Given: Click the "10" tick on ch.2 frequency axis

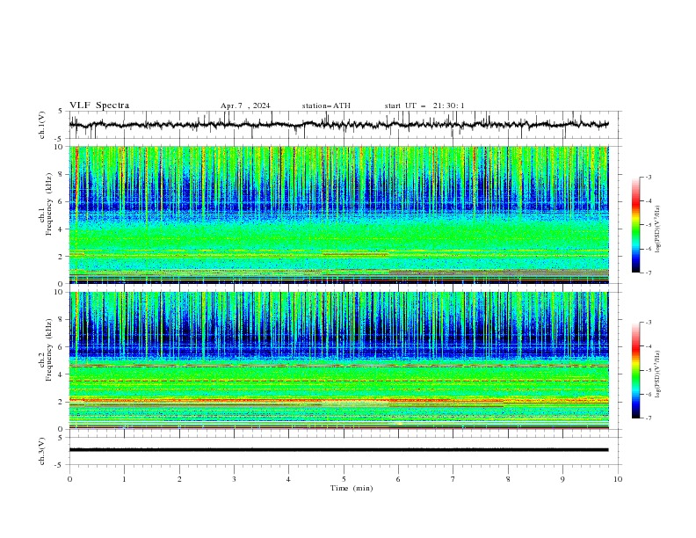Looking at the screenshot, I should (61, 292).
